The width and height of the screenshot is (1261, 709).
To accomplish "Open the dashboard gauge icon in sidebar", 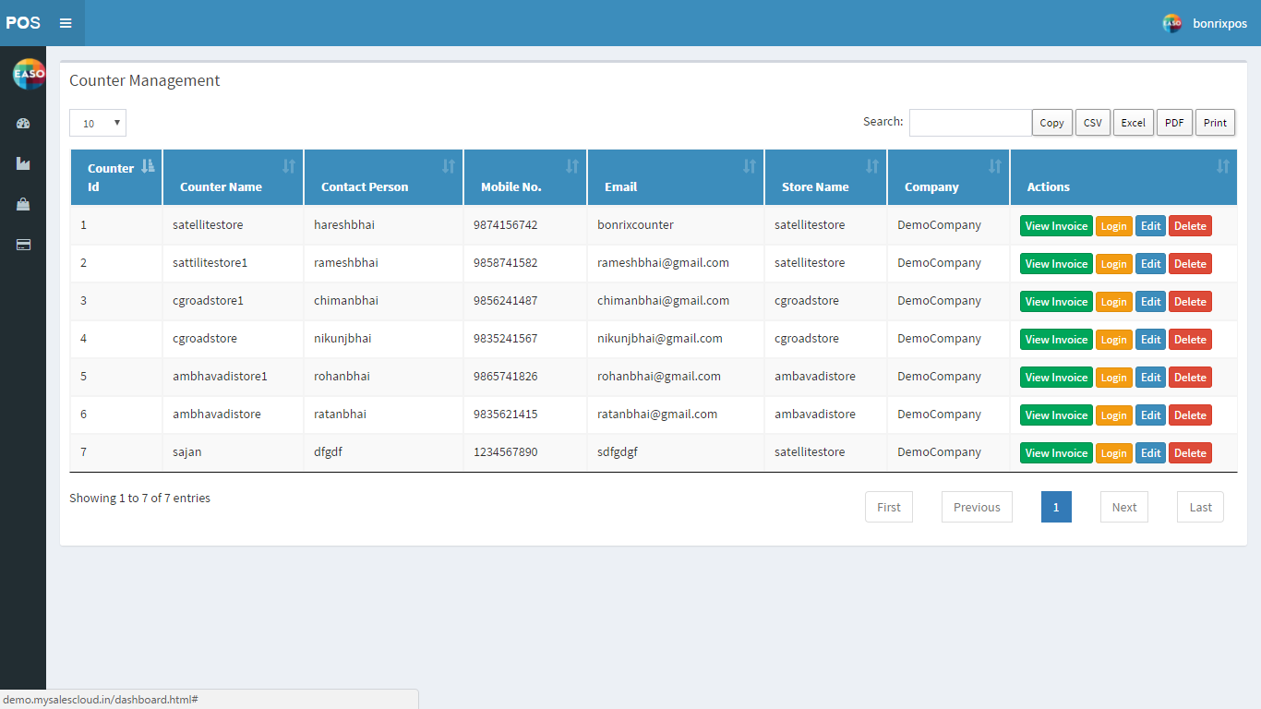I will (x=23, y=124).
